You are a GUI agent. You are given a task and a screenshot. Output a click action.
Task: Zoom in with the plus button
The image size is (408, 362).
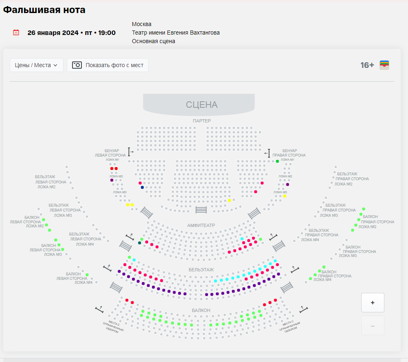click(x=373, y=303)
